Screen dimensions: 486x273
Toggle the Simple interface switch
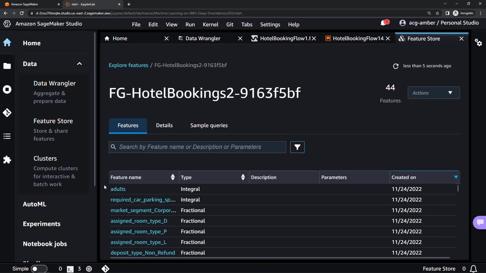[x=39, y=269]
